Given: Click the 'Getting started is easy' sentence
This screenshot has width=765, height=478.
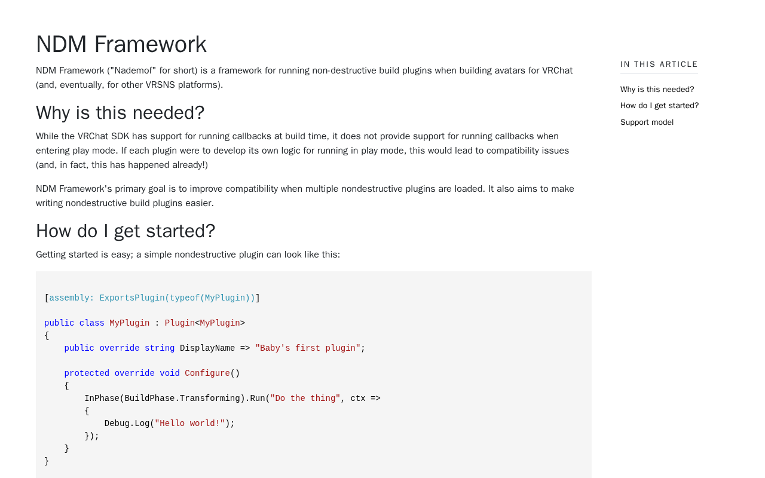Looking at the screenshot, I should click(188, 255).
